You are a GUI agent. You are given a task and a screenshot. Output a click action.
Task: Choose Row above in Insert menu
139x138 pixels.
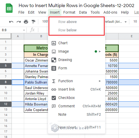tap(76, 22)
